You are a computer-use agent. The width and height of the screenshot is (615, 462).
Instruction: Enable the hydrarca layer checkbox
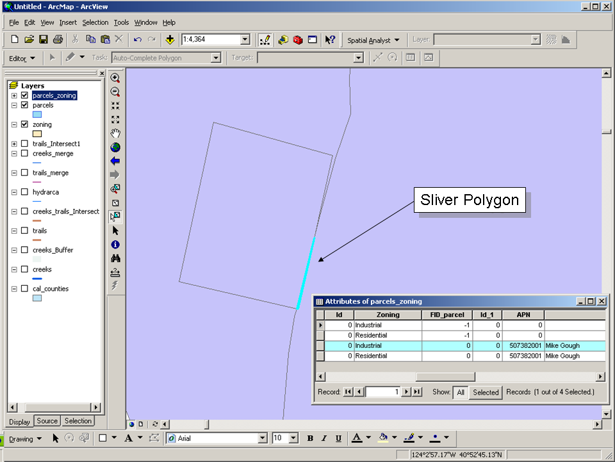[25, 192]
